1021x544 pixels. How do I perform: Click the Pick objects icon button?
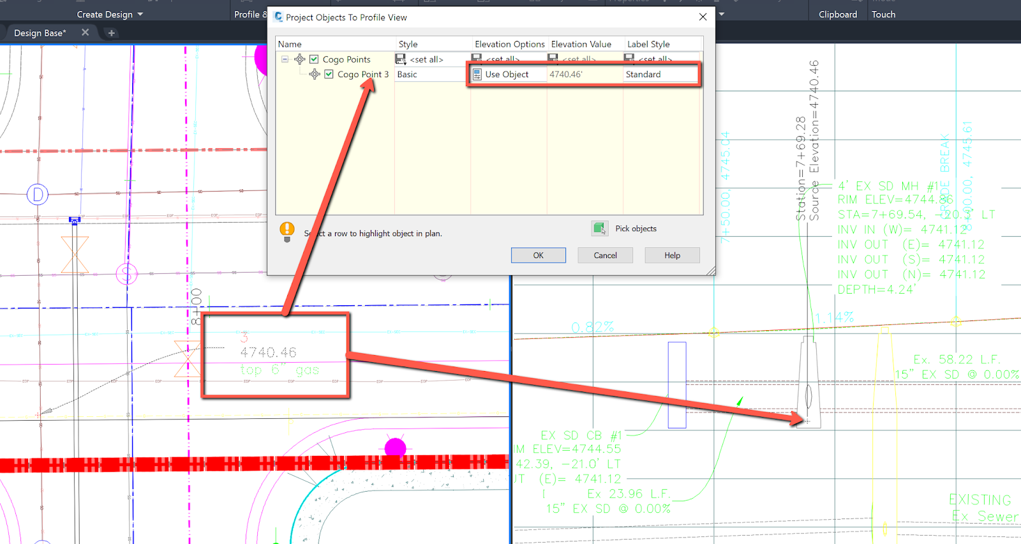[599, 229]
